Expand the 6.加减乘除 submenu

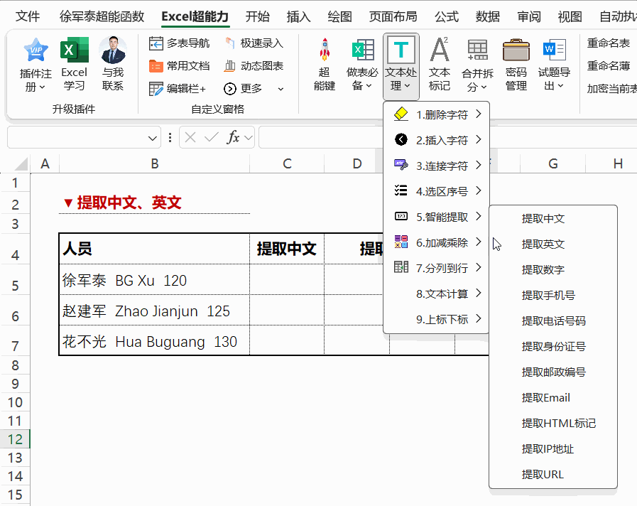click(479, 242)
